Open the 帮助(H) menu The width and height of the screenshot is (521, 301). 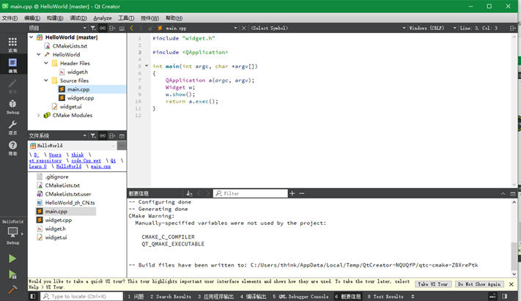click(174, 18)
